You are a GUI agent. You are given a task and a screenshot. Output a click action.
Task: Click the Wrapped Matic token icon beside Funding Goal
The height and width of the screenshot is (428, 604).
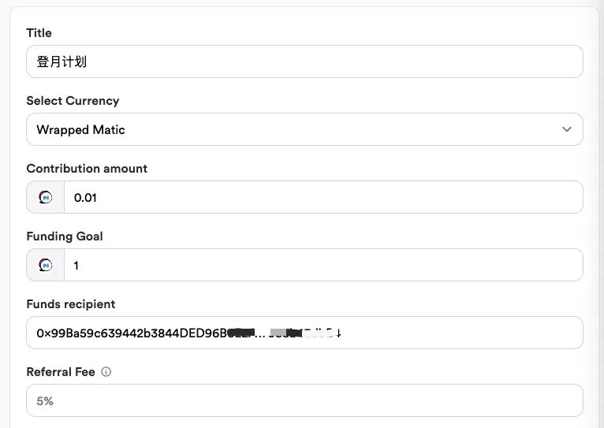pyautogui.click(x=46, y=265)
